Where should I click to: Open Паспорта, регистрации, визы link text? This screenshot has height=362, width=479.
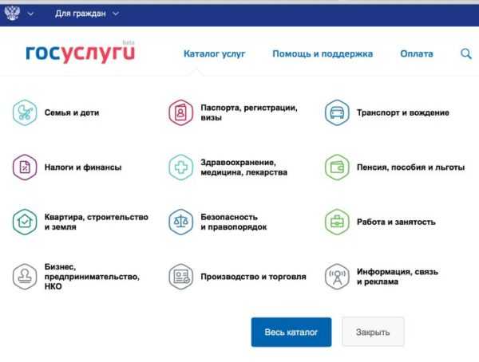tap(249, 112)
